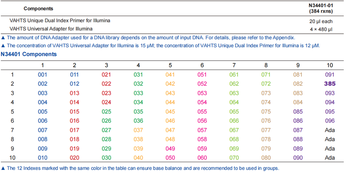Click the Ada cell in row 10

pos(330,158)
